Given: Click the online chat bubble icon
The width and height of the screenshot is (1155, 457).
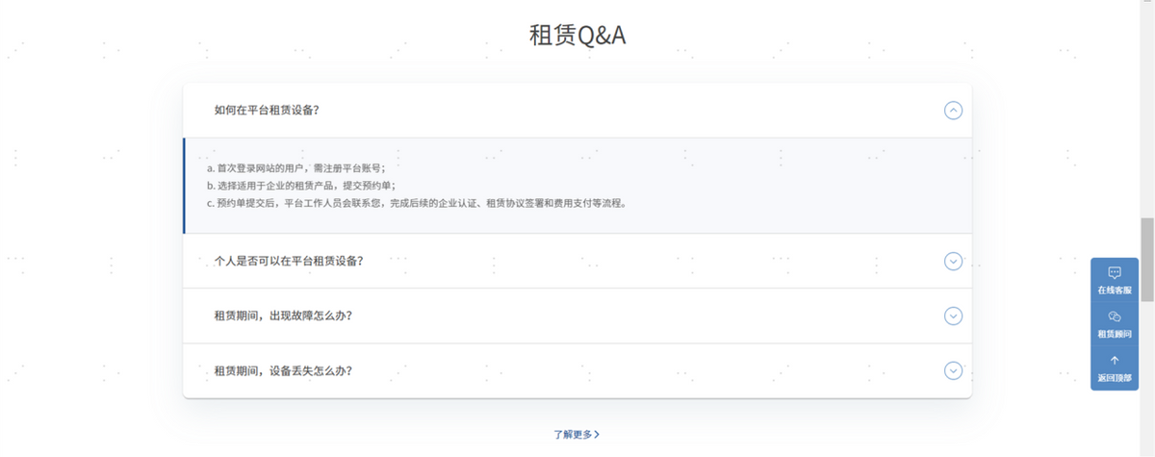Looking at the screenshot, I should (1115, 273).
